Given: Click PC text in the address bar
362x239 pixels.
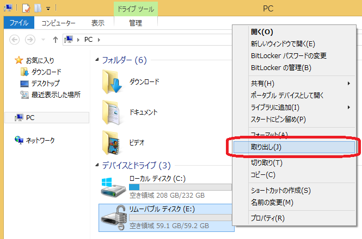Looking at the screenshot, I should 88,40.
